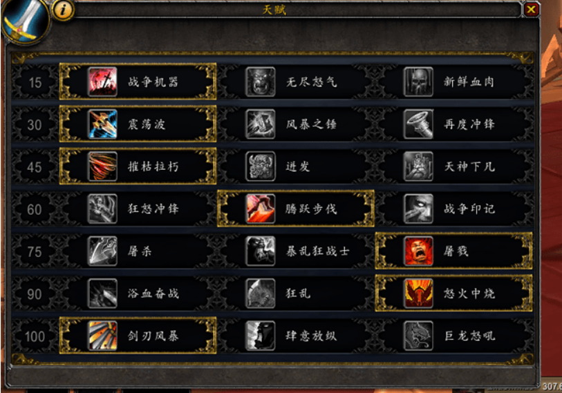Screen dimensions: 562x393
Task: Select the 暴乱狂战士 talent icon
Action: click(x=261, y=251)
